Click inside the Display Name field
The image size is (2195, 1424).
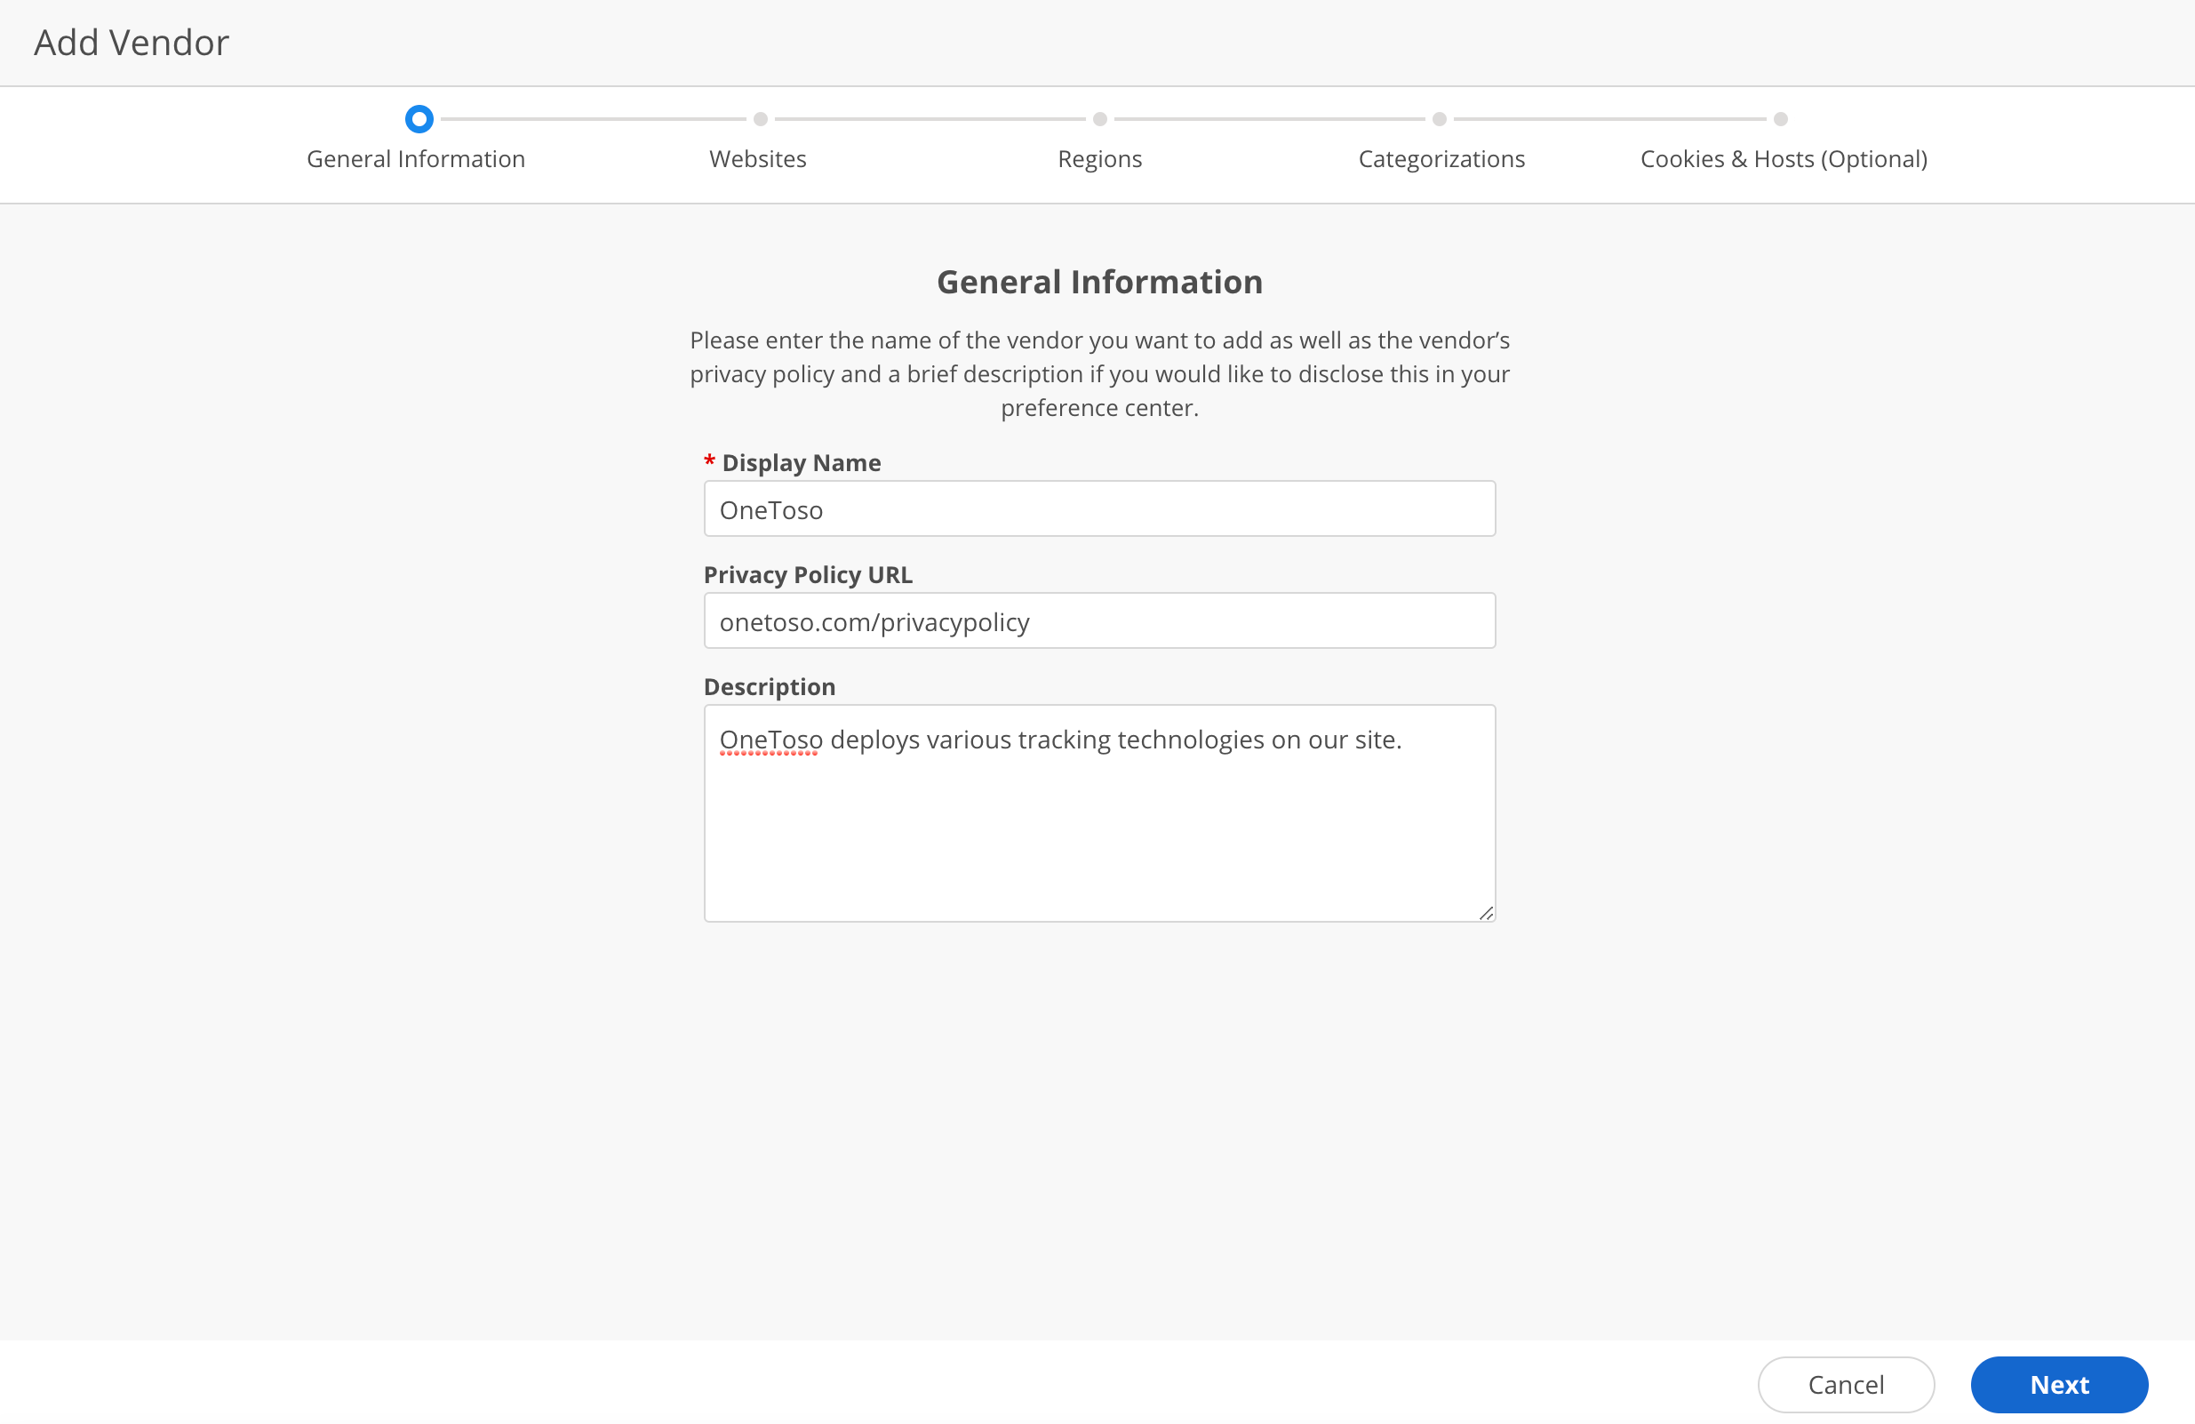pos(1099,508)
